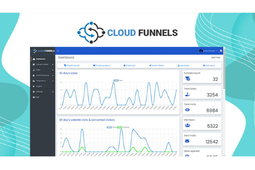The image size is (255, 170).
Task: Click the Create funnel link
Action: pyautogui.click(x=71, y=65)
